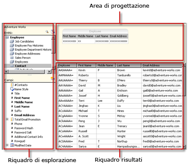Click First Name column header in design table

(70, 36)
